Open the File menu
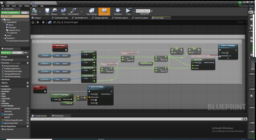 pos(3,6)
